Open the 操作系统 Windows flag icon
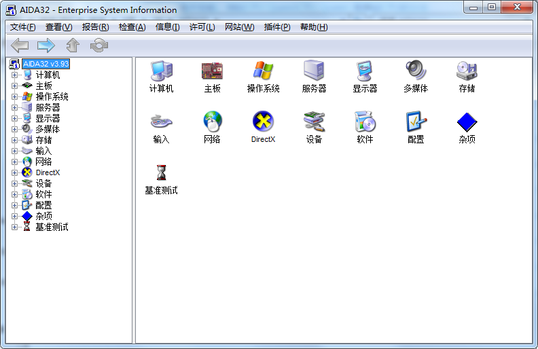Viewport: 538px width, 349px height. pos(263,71)
